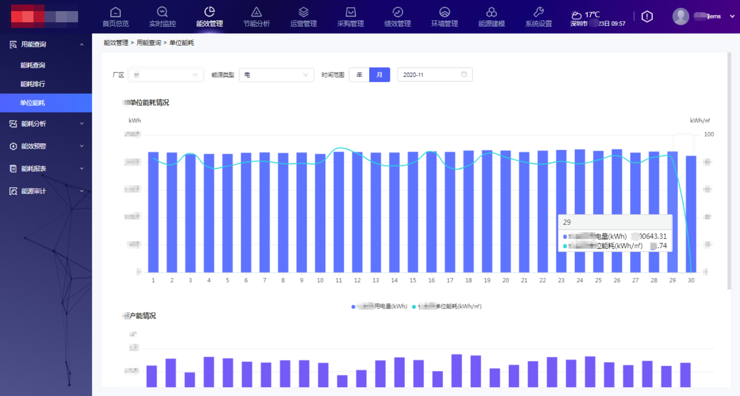Open 环境管理 environment icon

(x=444, y=13)
